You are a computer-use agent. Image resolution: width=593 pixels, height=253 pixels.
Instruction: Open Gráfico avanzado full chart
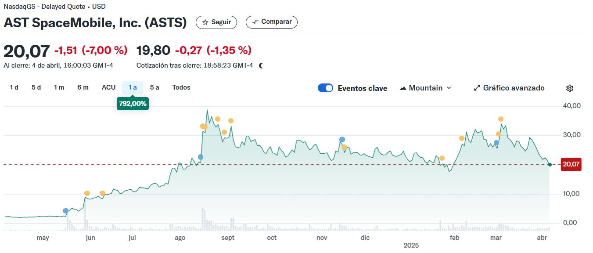coord(509,88)
